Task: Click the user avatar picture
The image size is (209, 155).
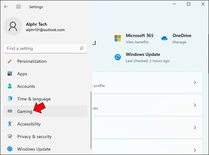Action: pos(13,26)
